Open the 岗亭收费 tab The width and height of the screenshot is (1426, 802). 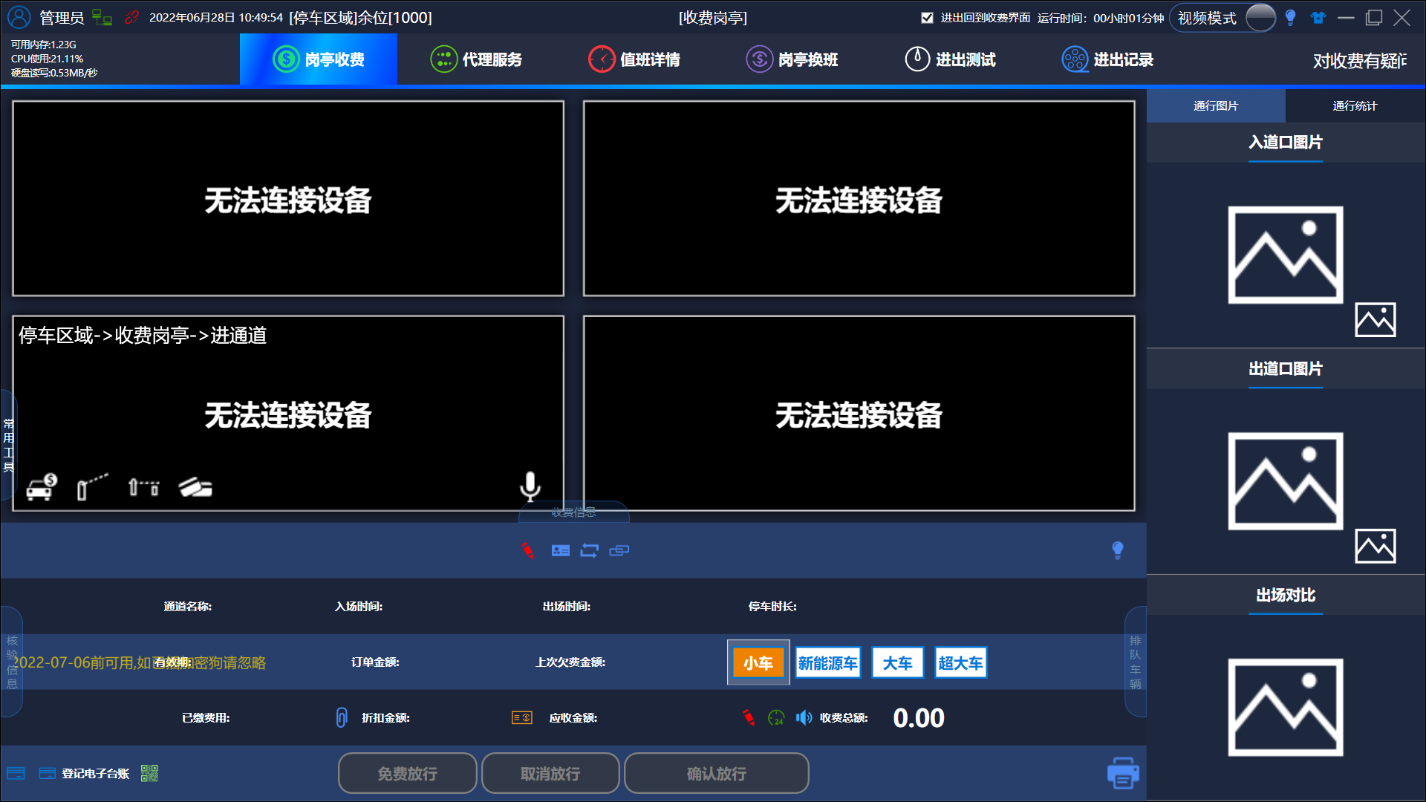pos(318,59)
